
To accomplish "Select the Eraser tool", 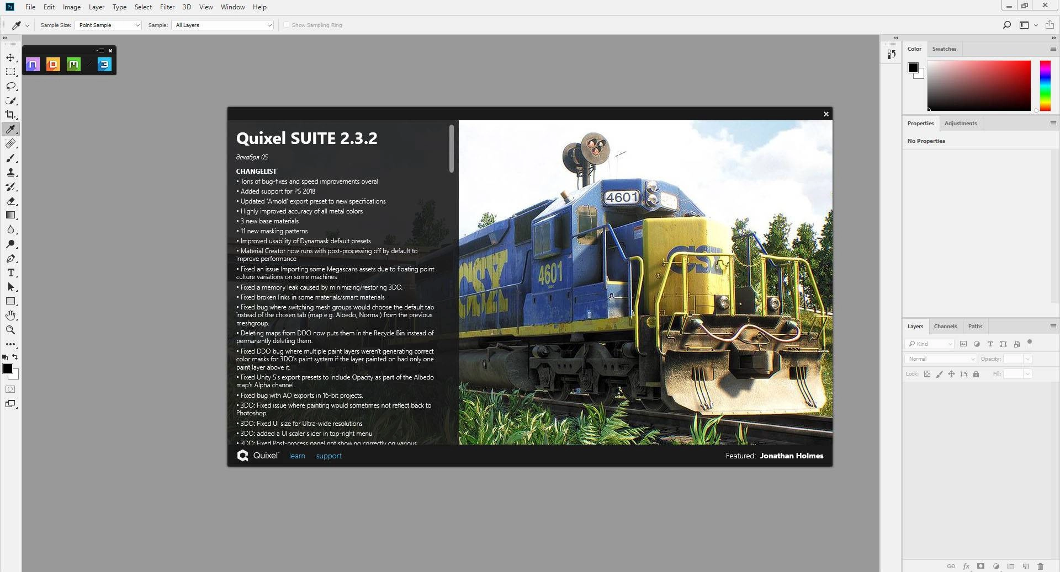I will click(10, 201).
